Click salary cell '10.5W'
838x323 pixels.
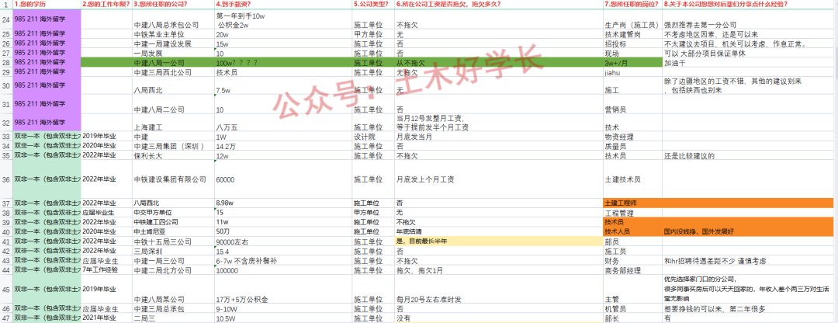(x=282, y=318)
